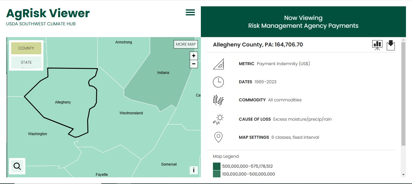Click the scrollbar up arrow
This screenshot has height=184, width=412.
pyautogui.click(x=403, y=40)
